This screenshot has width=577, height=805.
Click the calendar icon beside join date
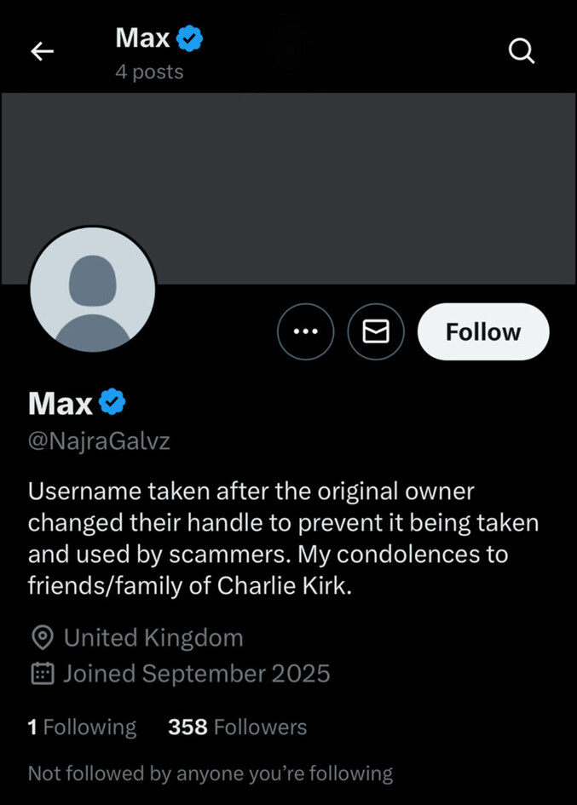click(x=42, y=674)
